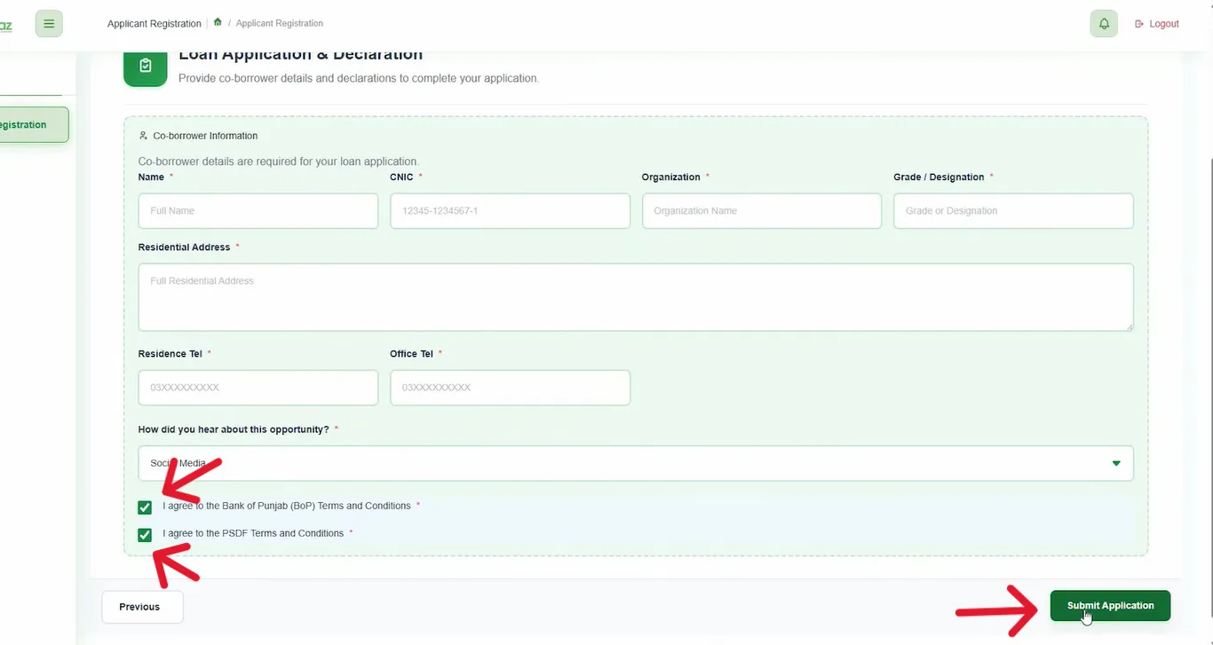Click the Co-borrower Information person icon
The height and width of the screenshot is (645, 1213).
tap(143, 136)
